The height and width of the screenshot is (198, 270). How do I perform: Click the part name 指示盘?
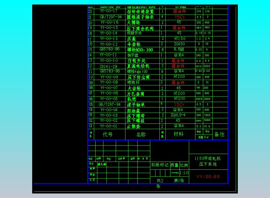(133, 55)
